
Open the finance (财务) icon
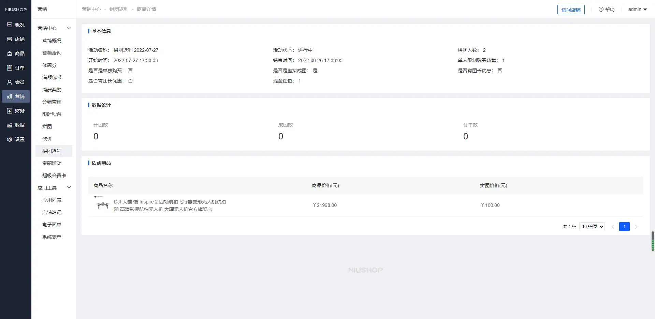click(x=10, y=111)
